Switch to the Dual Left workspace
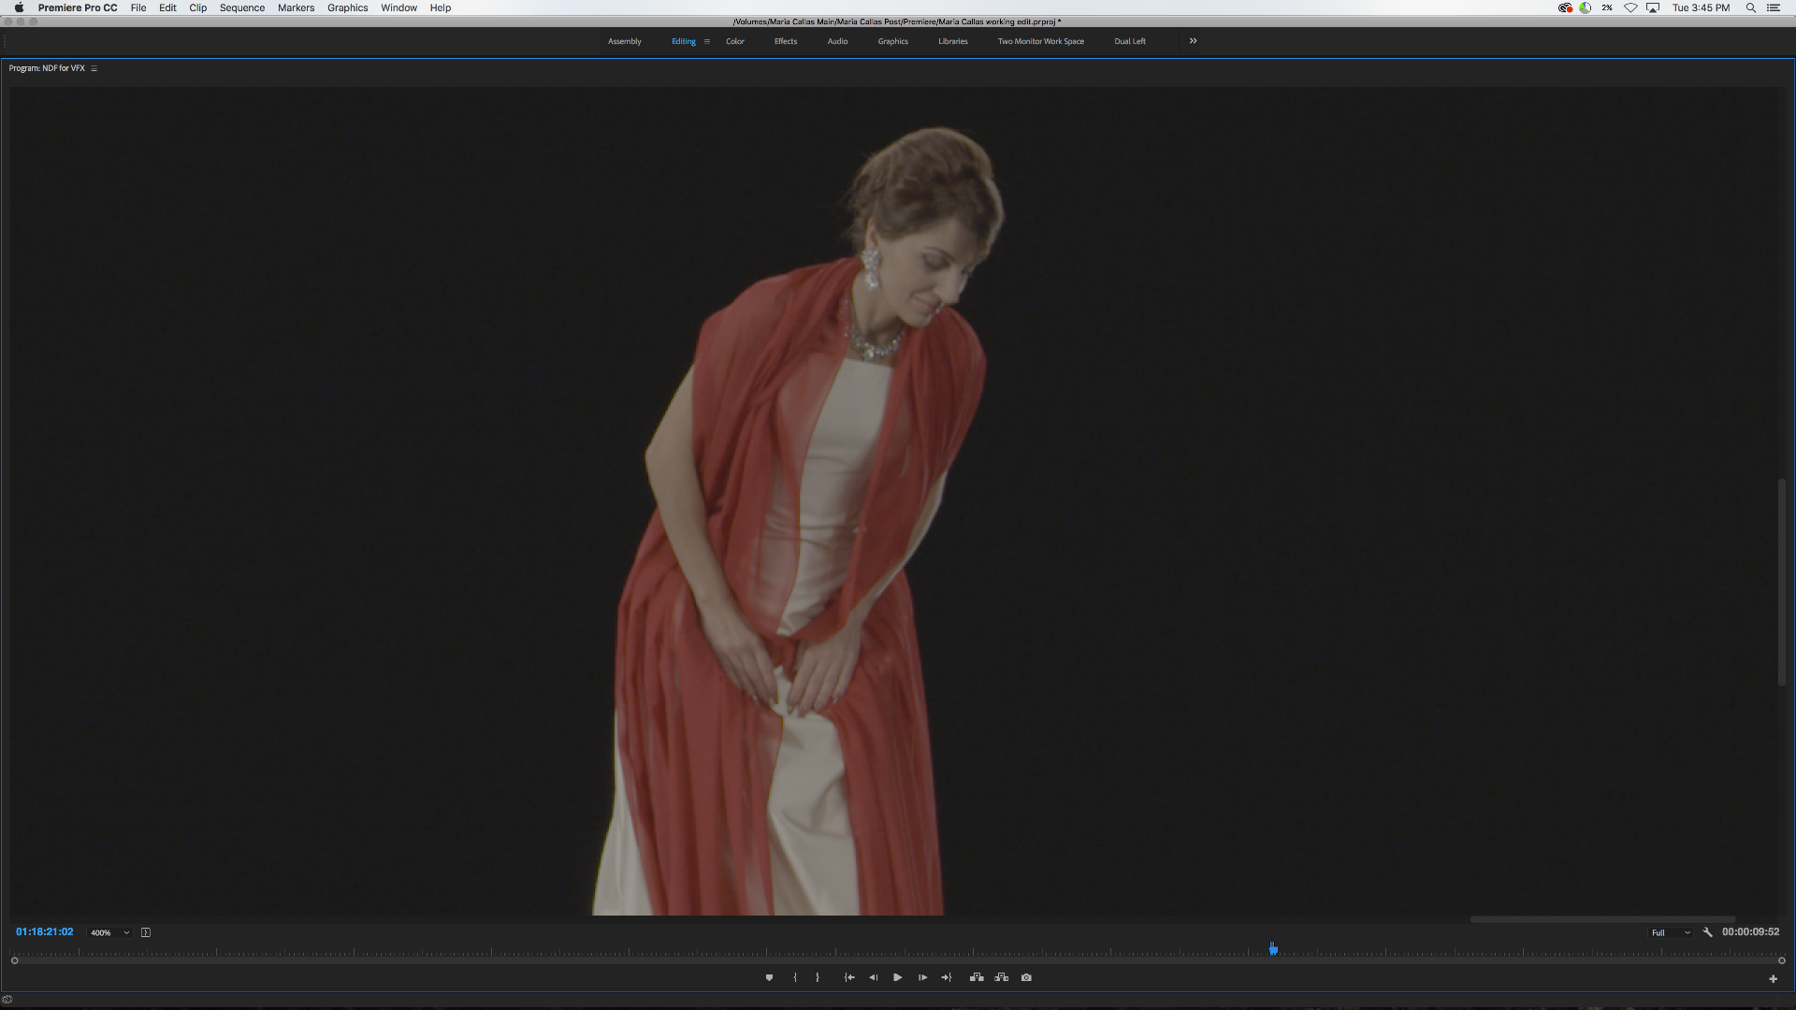 (x=1130, y=41)
